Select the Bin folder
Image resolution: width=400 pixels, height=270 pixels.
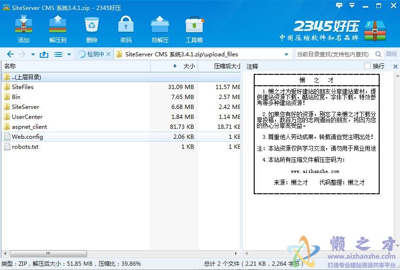click(121, 97)
